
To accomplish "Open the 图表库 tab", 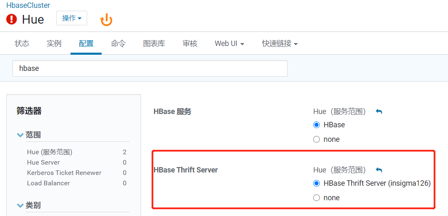I will coord(154,44).
